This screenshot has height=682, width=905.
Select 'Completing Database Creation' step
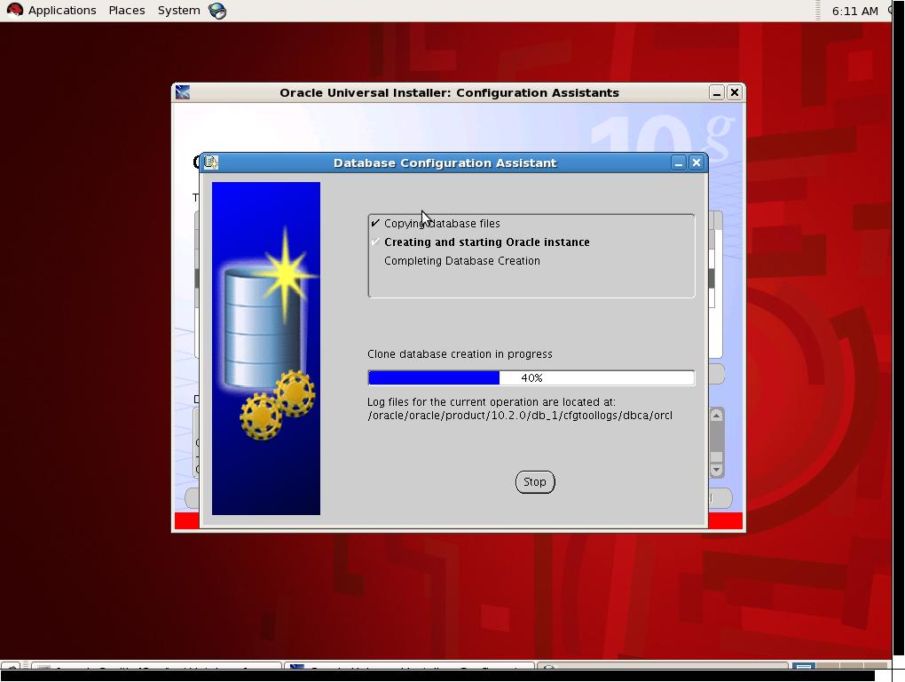coord(461,261)
